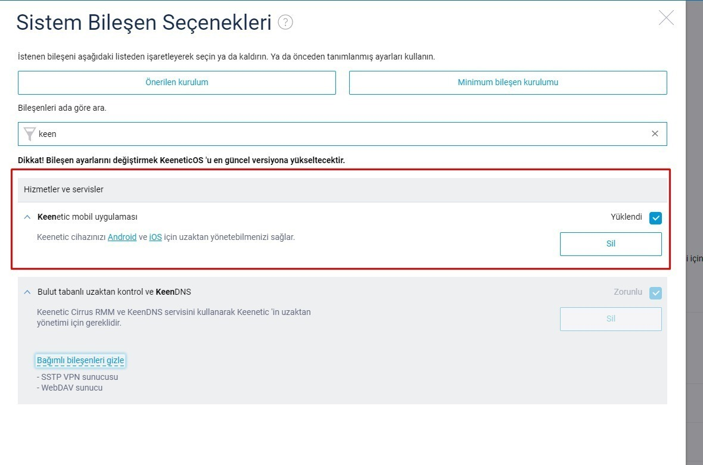Open the help question mark icon beside title
This screenshot has height=465, width=703.
285,22
